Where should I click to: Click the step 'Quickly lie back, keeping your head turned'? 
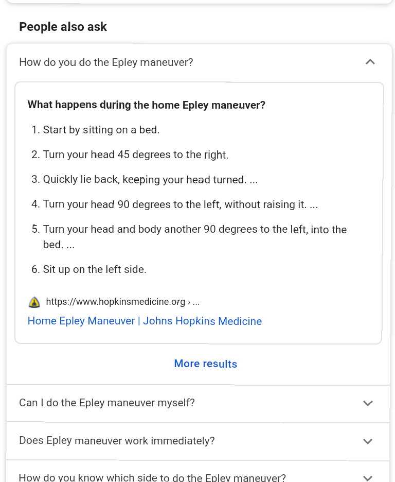150,179
